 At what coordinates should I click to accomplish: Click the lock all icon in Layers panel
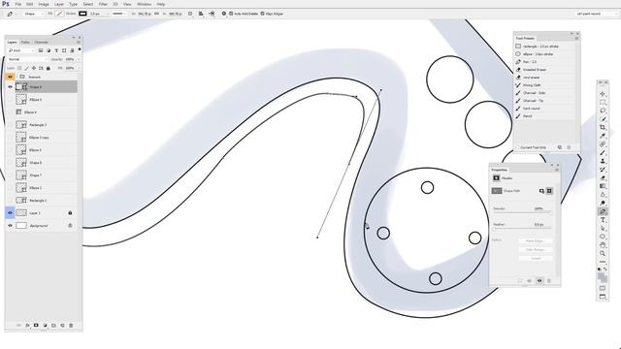pyautogui.click(x=49, y=68)
